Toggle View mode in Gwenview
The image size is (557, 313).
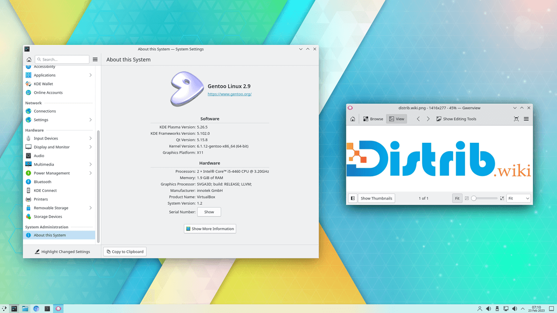pos(396,119)
